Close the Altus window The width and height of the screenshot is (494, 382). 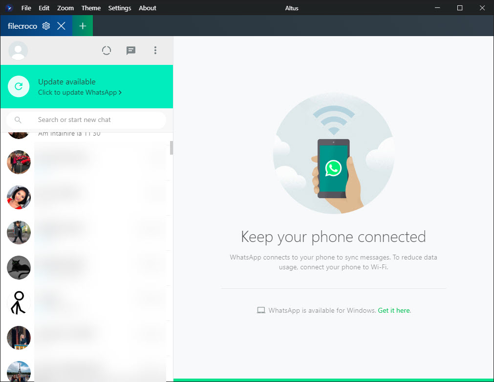click(x=482, y=8)
